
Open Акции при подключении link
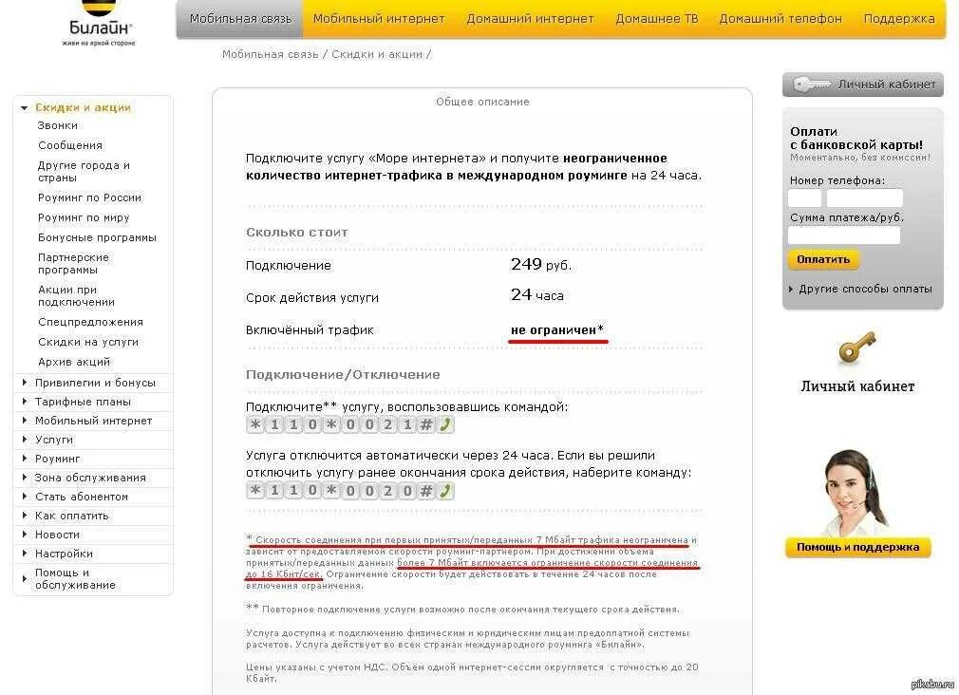(77, 295)
